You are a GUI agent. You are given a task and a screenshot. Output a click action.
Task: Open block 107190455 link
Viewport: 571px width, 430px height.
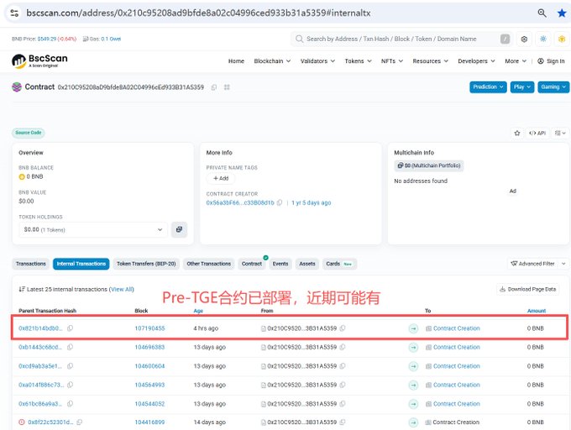[149, 328]
